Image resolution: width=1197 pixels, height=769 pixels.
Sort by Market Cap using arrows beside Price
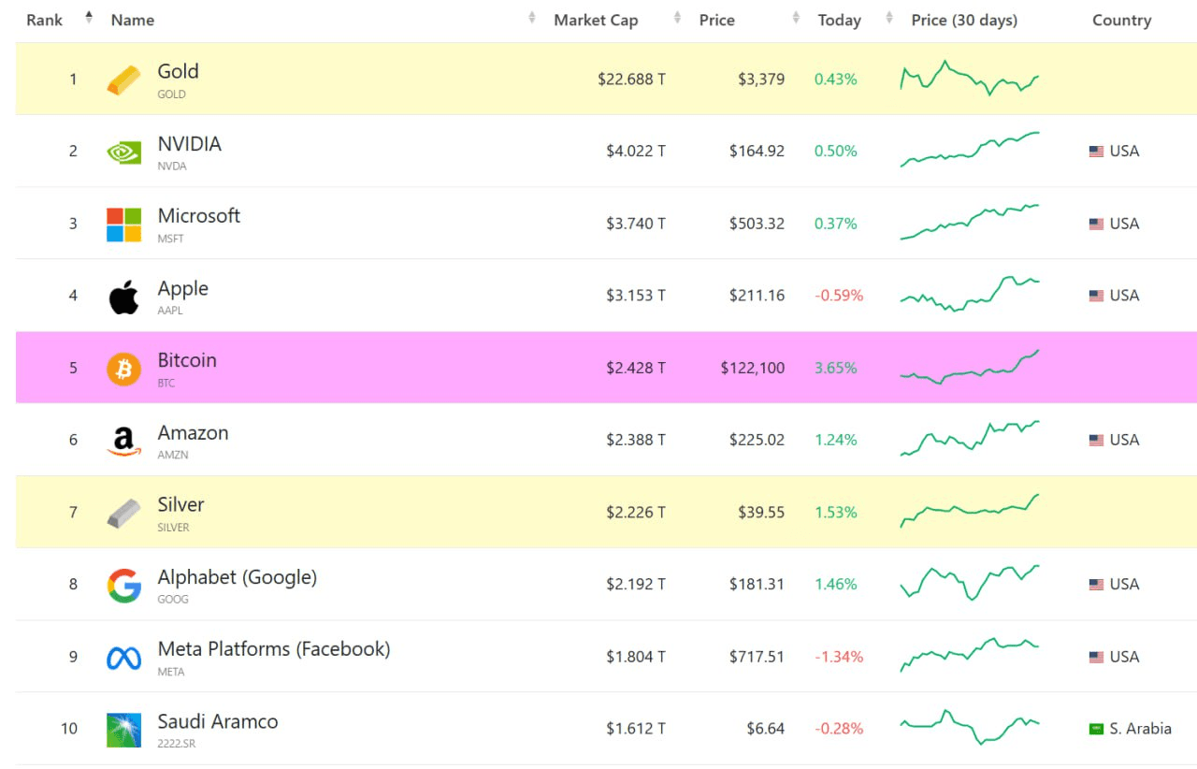[x=677, y=18]
